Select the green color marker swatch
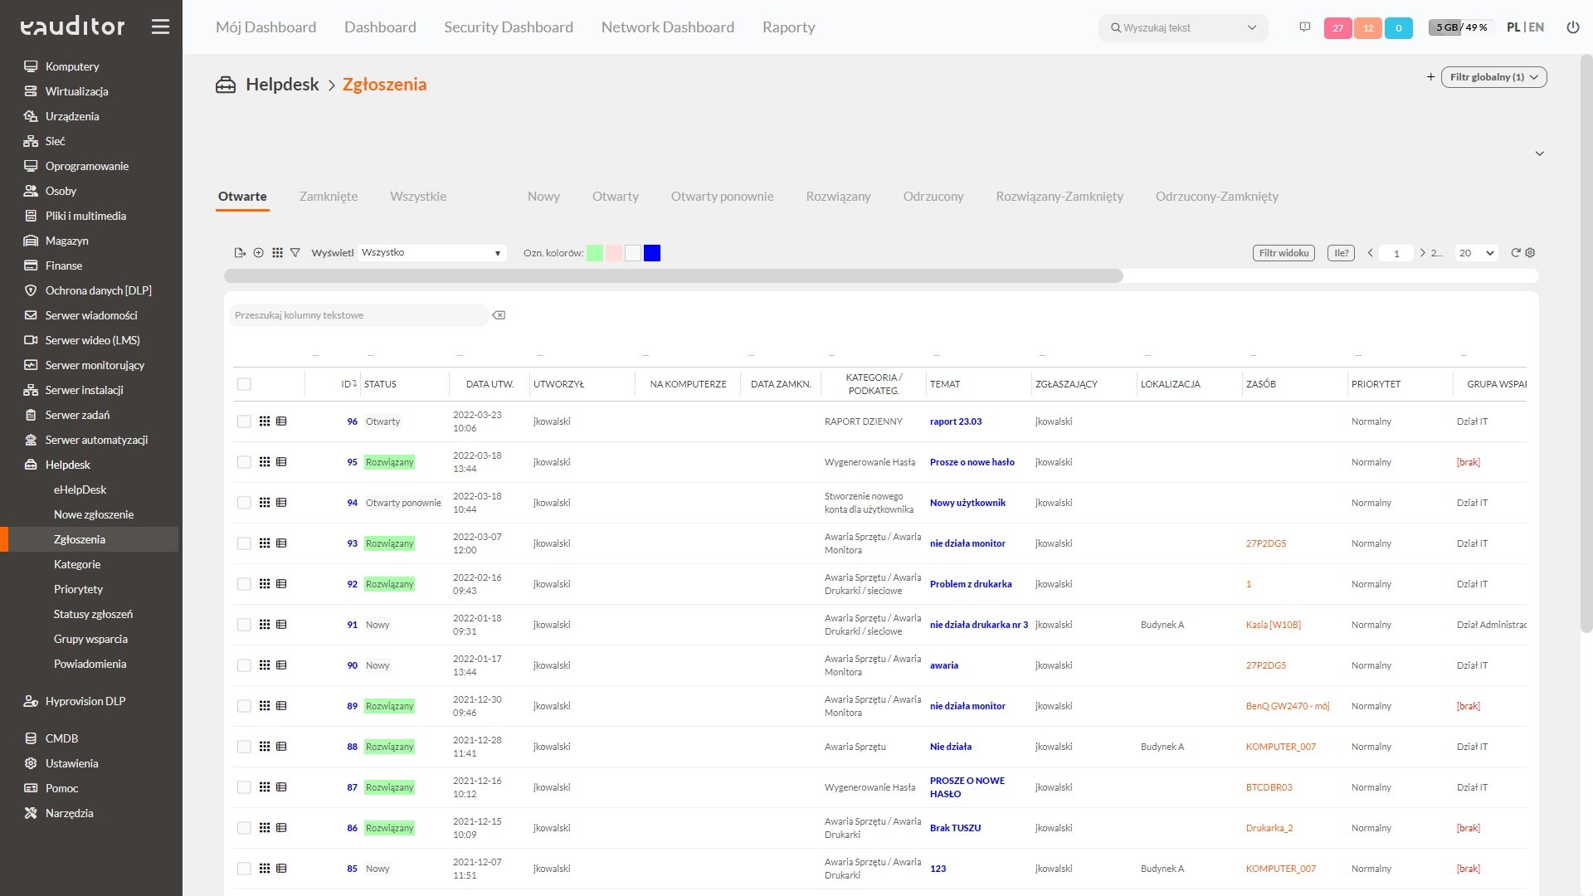1593x896 pixels. coord(595,253)
